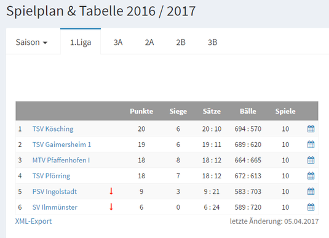The image size is (329, 238).
Task: Open calendar icon for TSV Pförring
Action: (x=311, y=176)
